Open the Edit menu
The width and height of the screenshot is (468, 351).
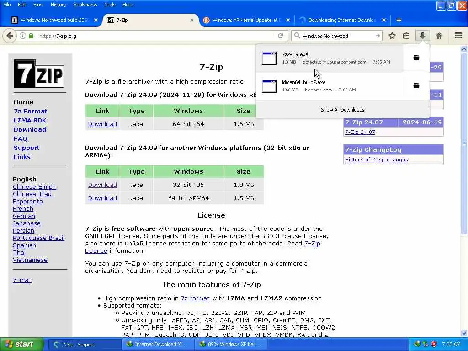pyautogui.click(x=22, y=5)
